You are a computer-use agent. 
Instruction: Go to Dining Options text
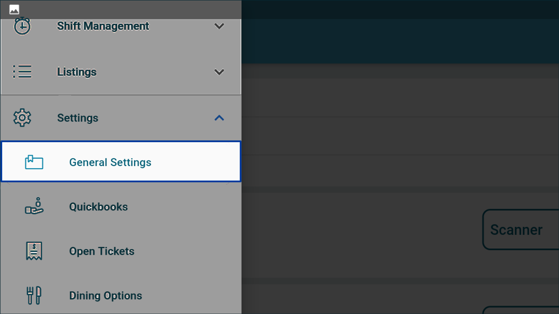click(x=106, y=296)
